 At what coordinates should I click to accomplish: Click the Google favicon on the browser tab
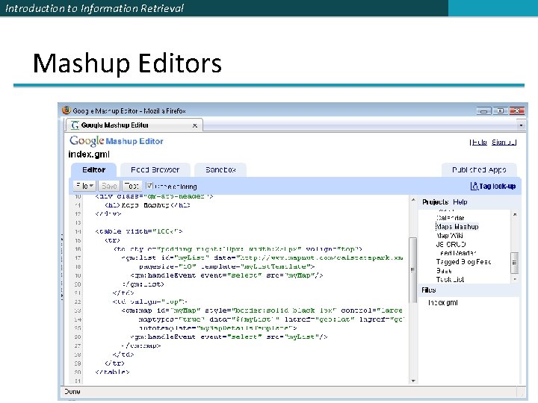(75, 125)
